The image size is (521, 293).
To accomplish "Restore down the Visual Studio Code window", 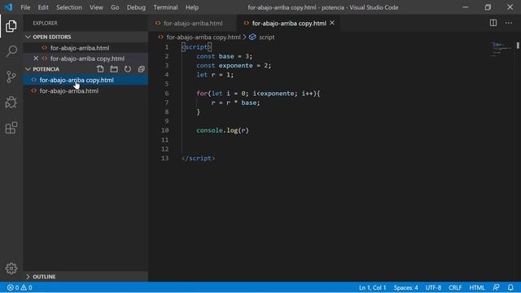I will (488, 7).
